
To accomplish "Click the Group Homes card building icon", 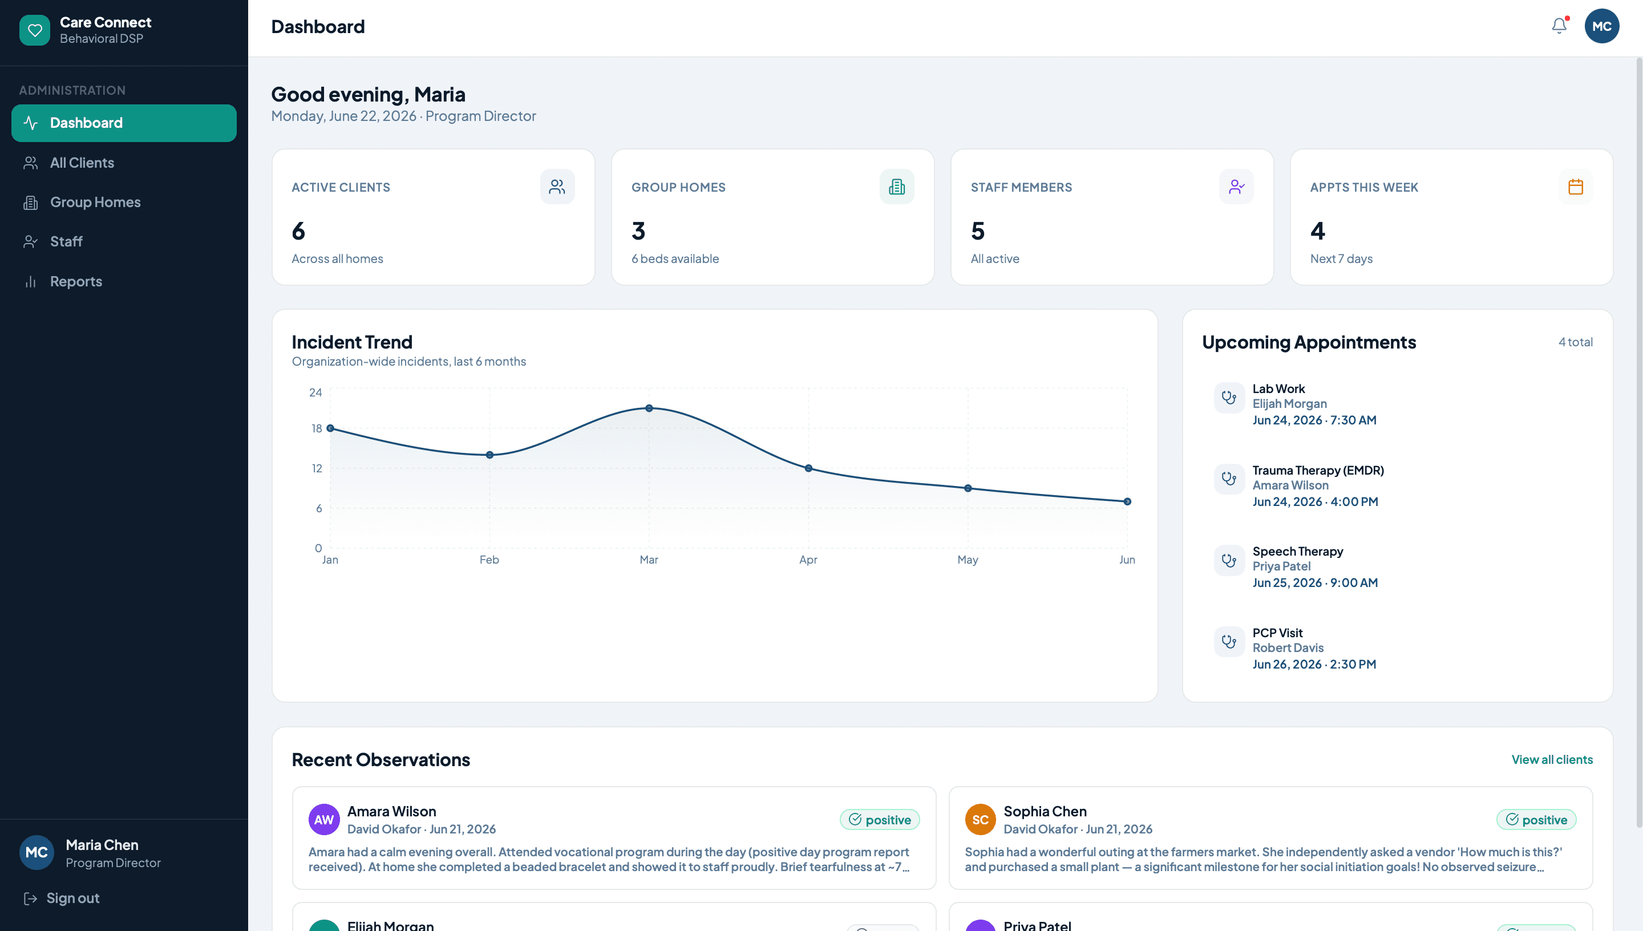I will point(896,187).
